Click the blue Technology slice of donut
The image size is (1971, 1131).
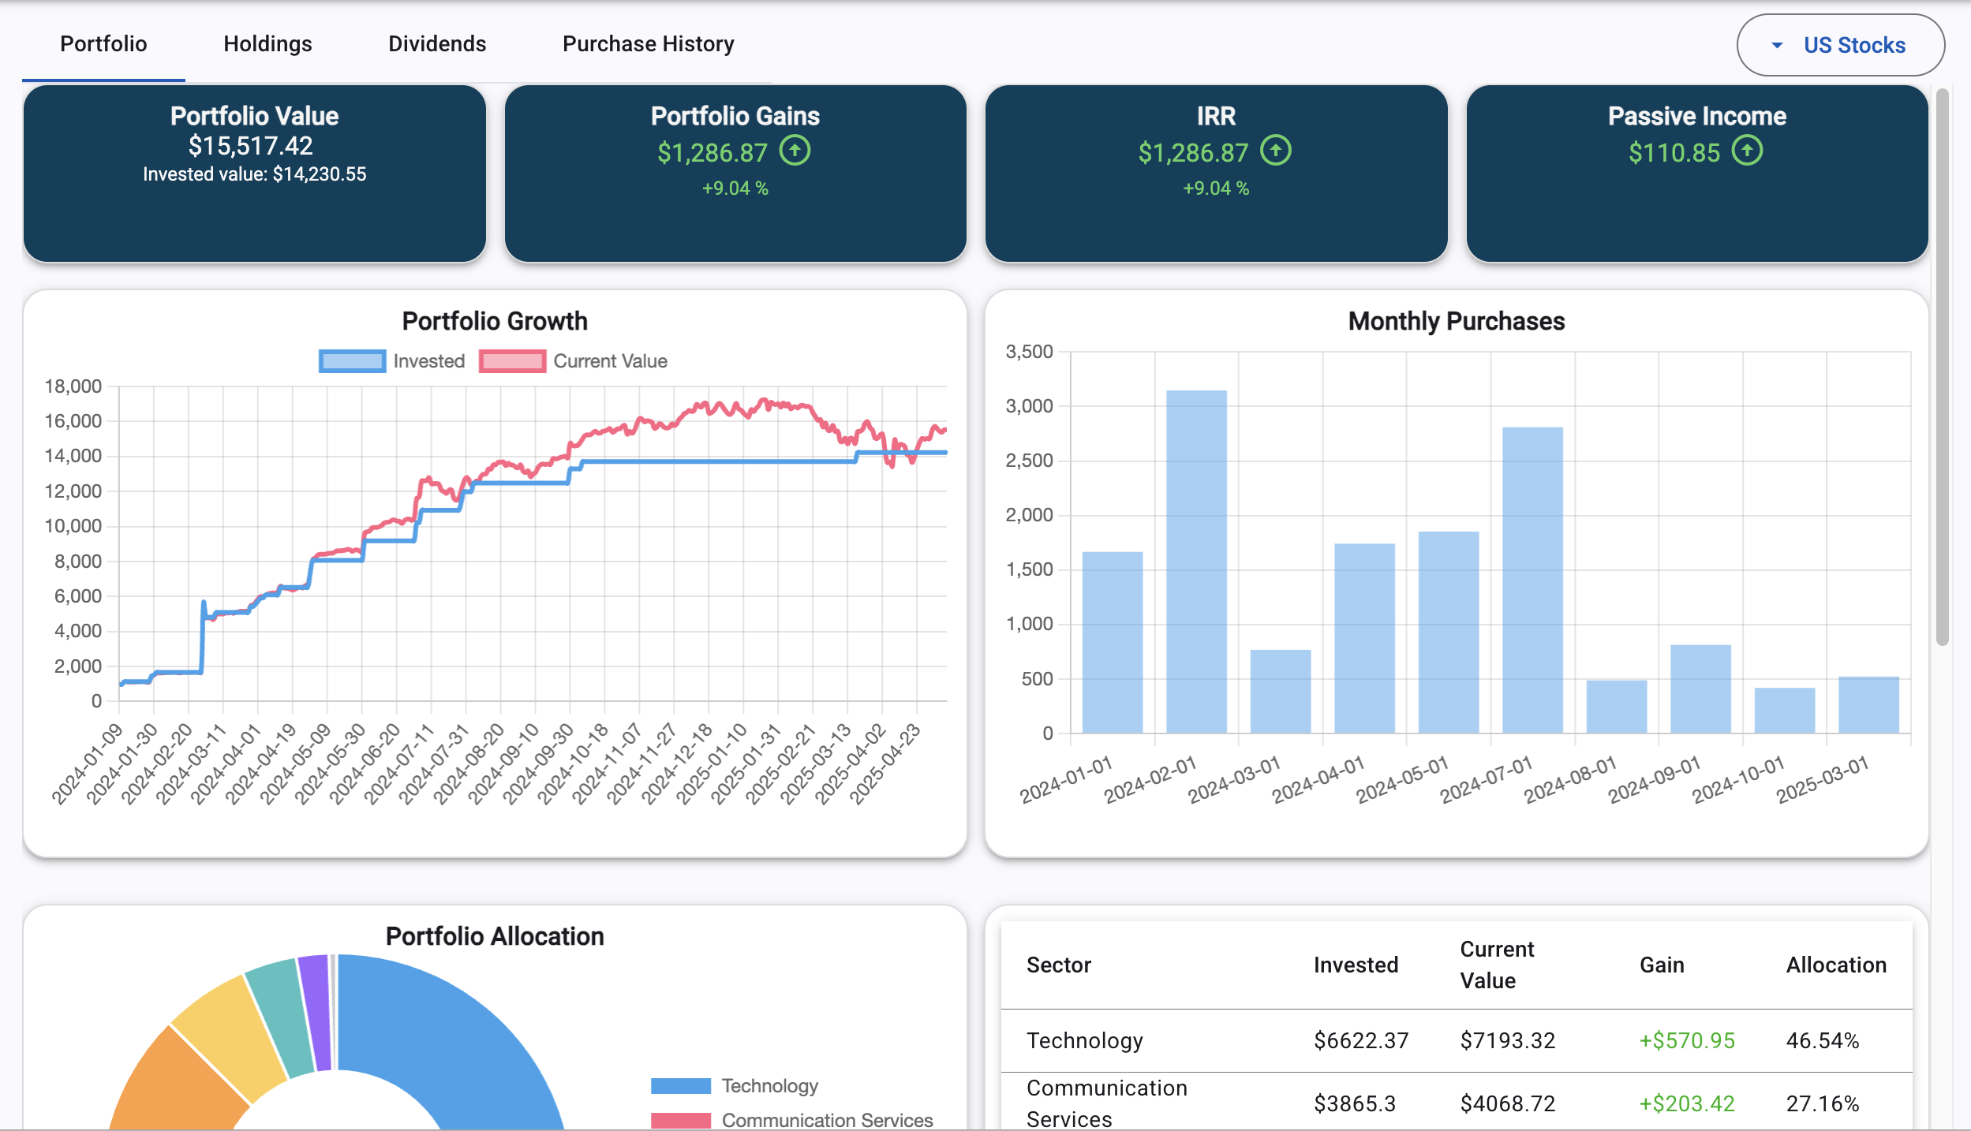pos(450,1041)
